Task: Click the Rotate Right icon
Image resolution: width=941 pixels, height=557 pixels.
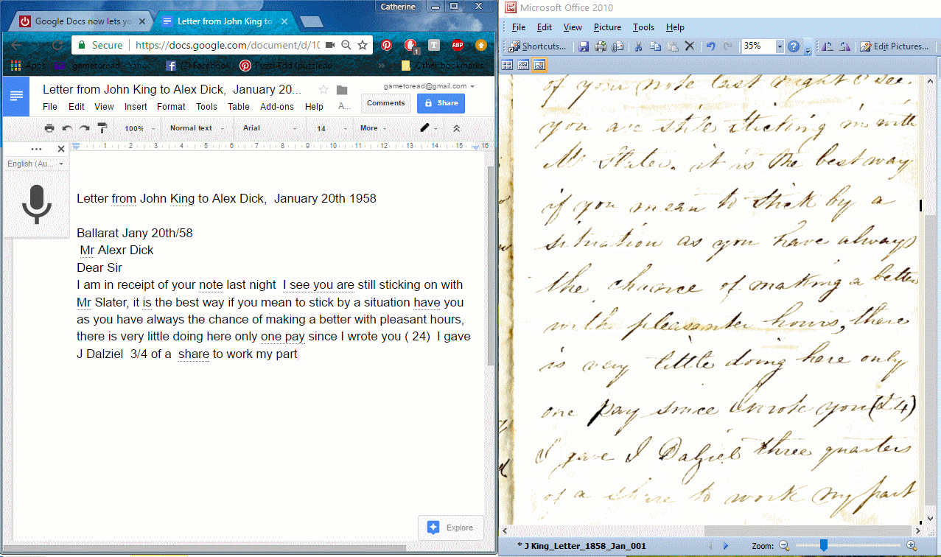Action: [x=844, y=46]
